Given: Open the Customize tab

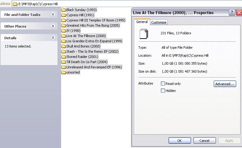Looking at the screenshot, I should (159, 22).
